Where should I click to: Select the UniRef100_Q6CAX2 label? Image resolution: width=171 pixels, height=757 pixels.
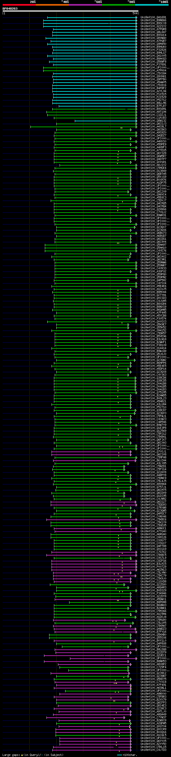(x=153, y=257)
